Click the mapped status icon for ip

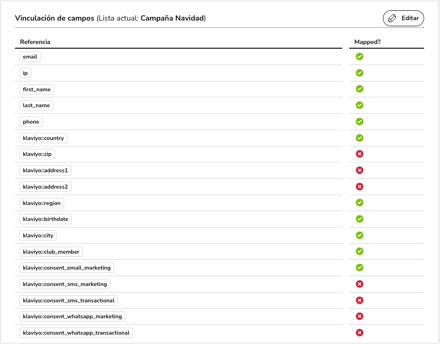tap(360, 73)
